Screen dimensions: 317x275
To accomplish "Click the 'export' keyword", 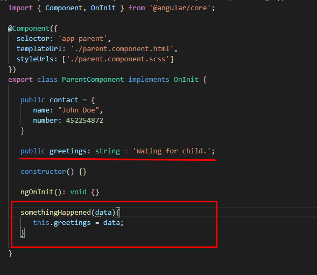I will pyautogui.click(x=20, y=80).
